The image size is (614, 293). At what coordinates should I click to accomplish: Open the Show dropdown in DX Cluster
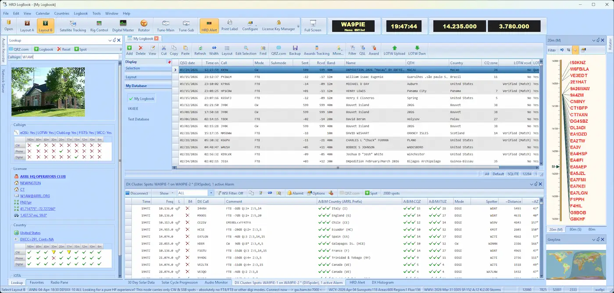click(165, 193)
